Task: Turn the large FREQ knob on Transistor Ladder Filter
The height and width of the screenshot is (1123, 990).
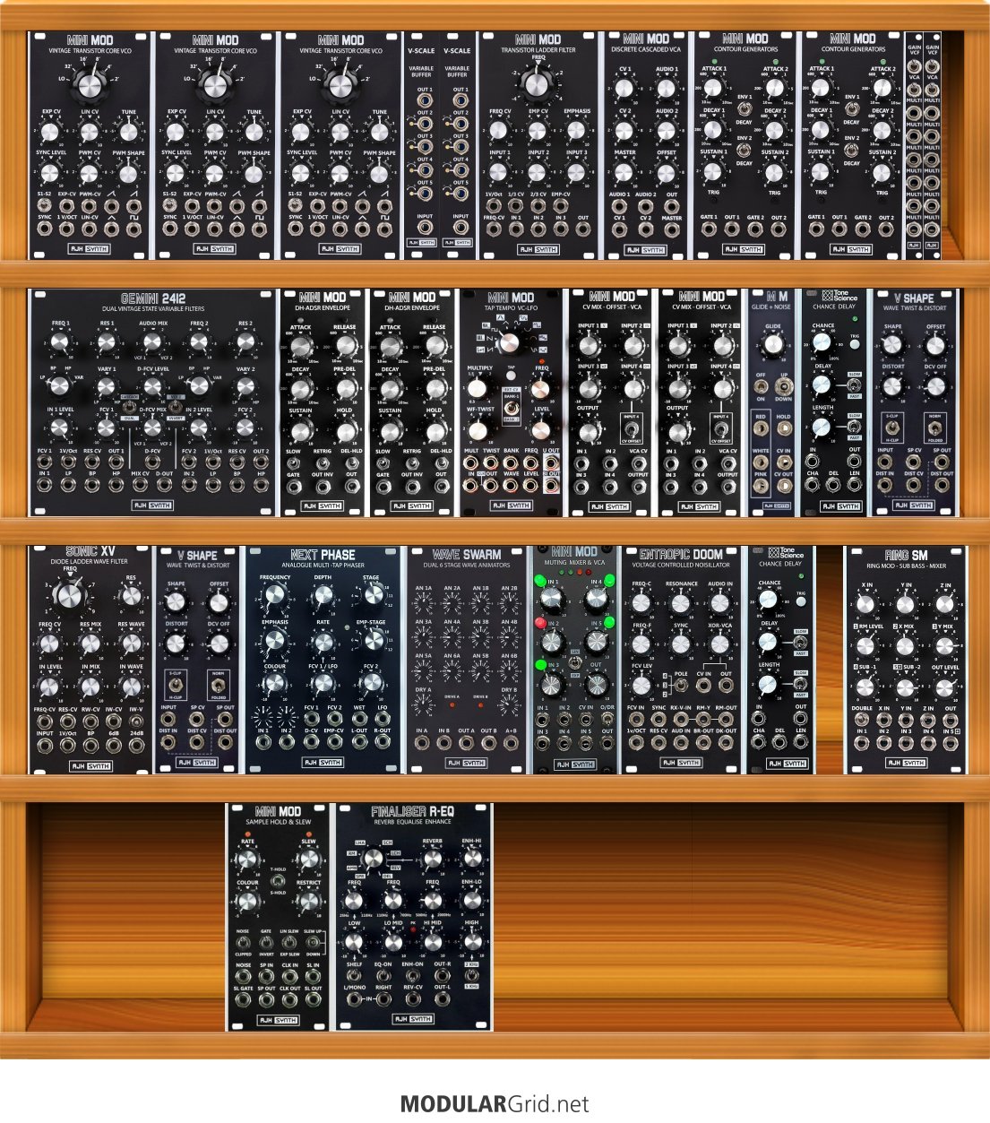Action: point(537,86)
